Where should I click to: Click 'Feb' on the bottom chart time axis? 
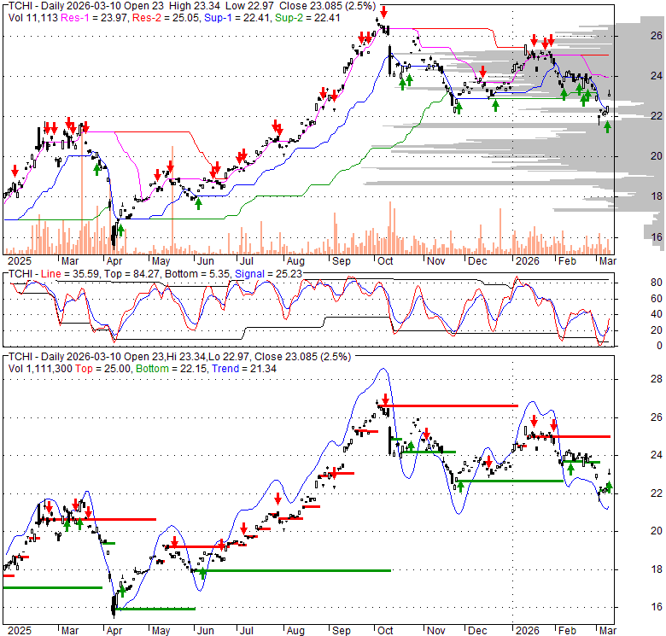(567, 630)
